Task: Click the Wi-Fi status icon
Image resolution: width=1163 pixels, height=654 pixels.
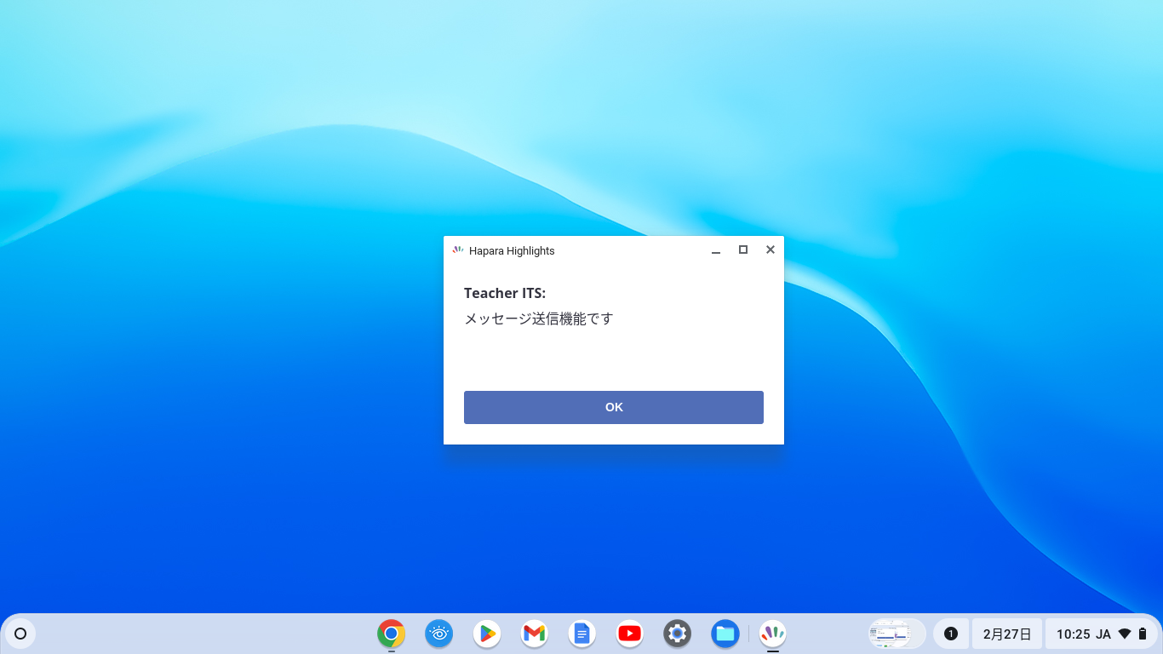Action: click(1125, 634)
